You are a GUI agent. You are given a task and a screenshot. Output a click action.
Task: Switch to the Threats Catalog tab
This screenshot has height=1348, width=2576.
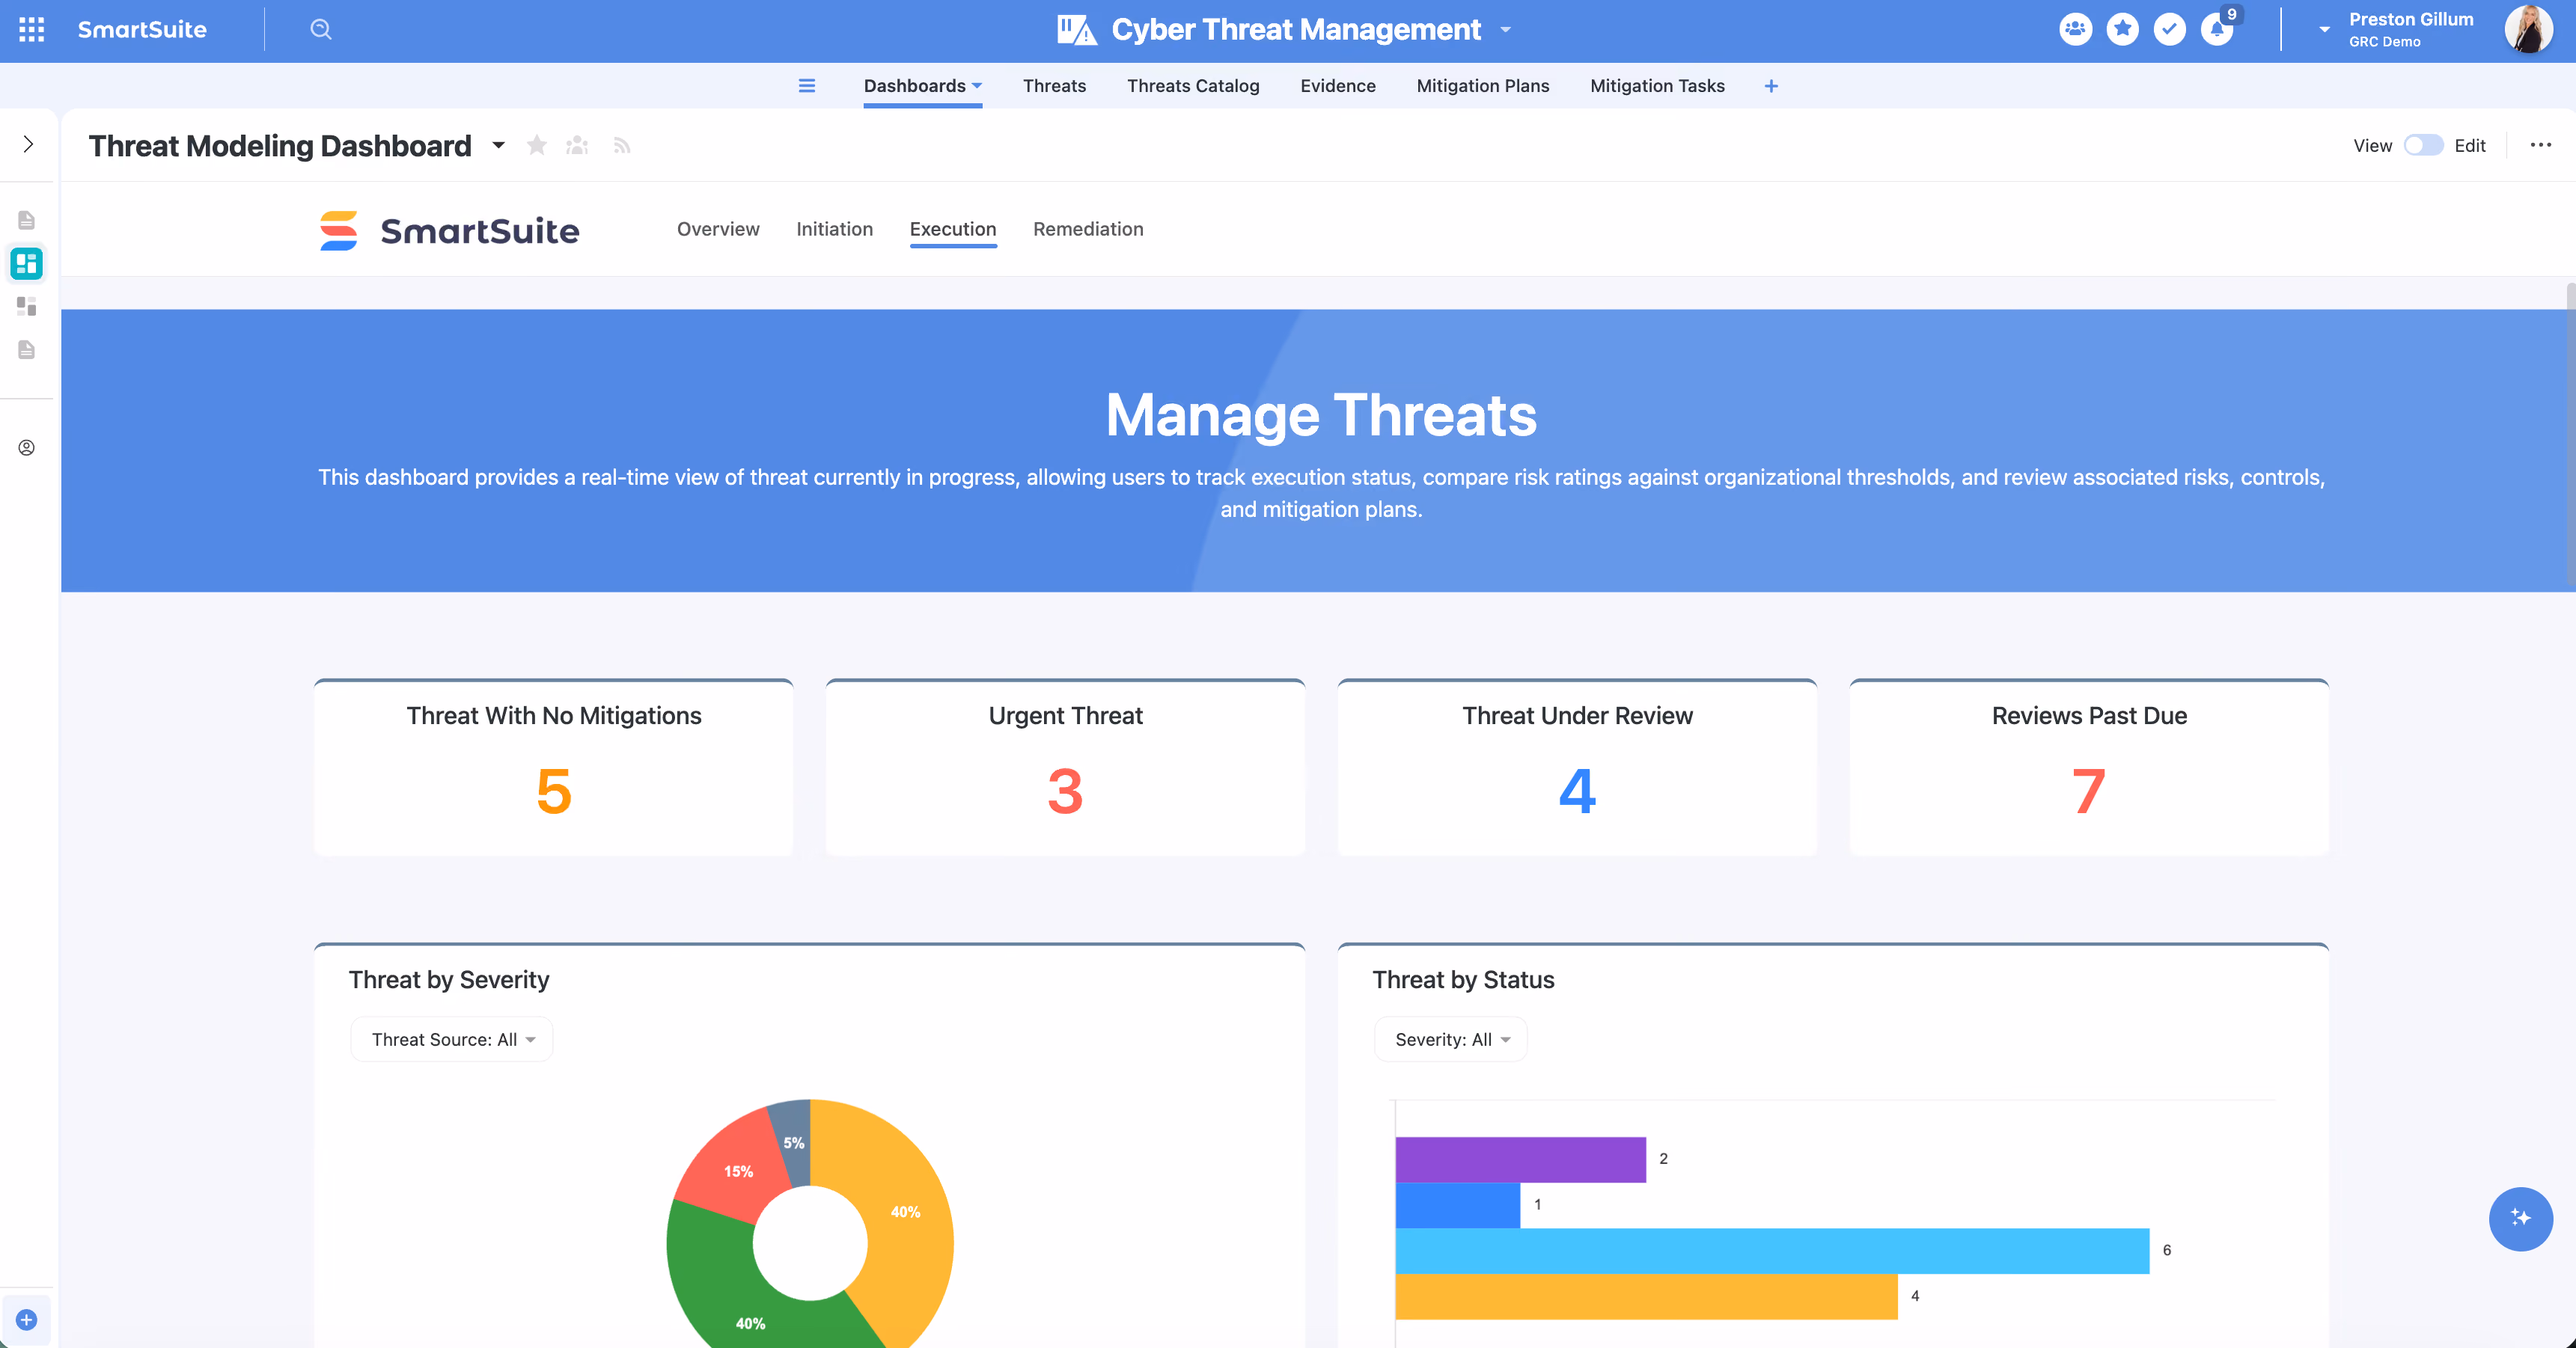pos(1193,86)
